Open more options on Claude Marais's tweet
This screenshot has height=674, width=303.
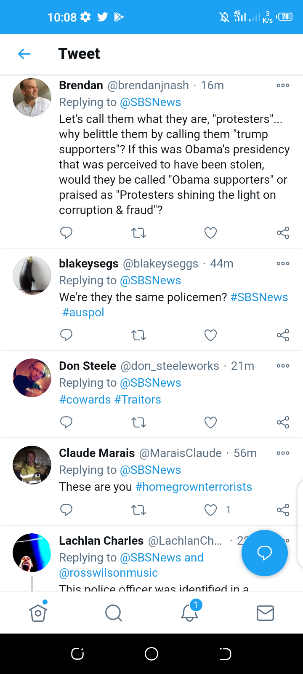[283, 453]
